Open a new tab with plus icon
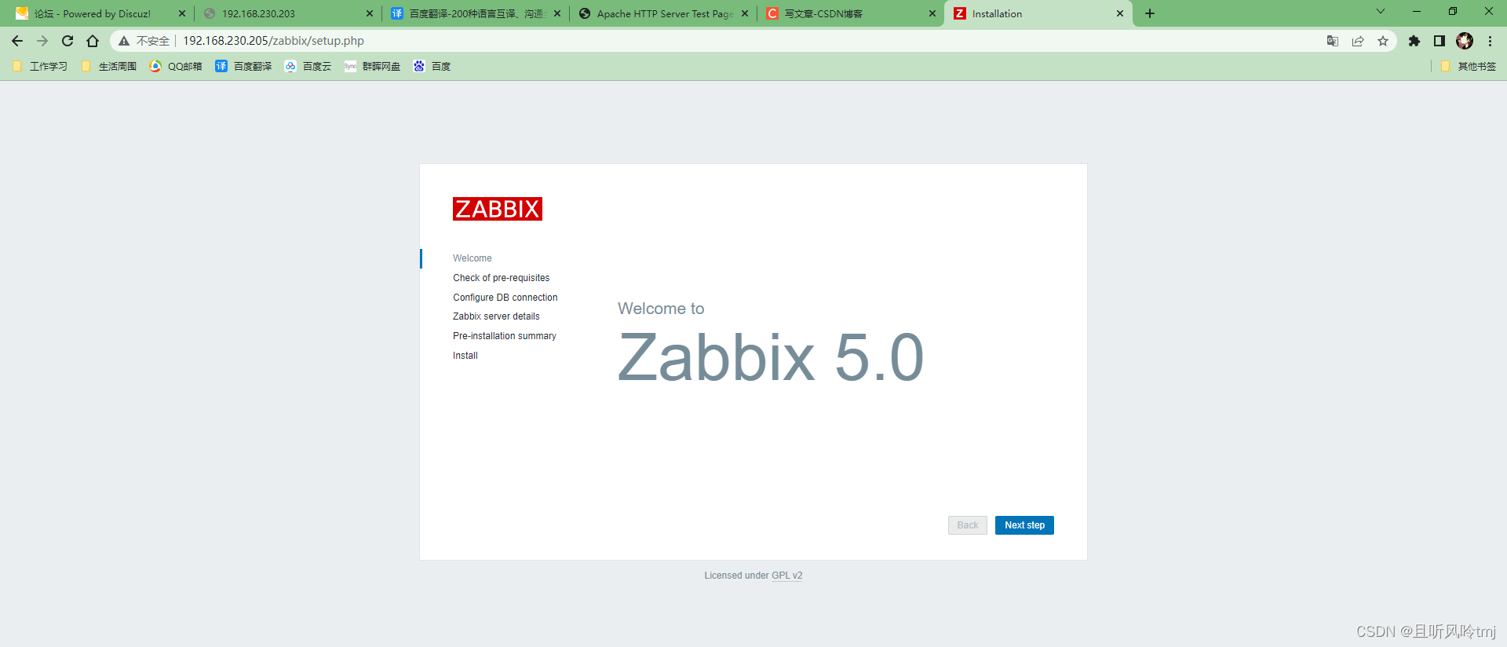Image resolution: width=1507 pixels, height=647 pixels. 1150,13
